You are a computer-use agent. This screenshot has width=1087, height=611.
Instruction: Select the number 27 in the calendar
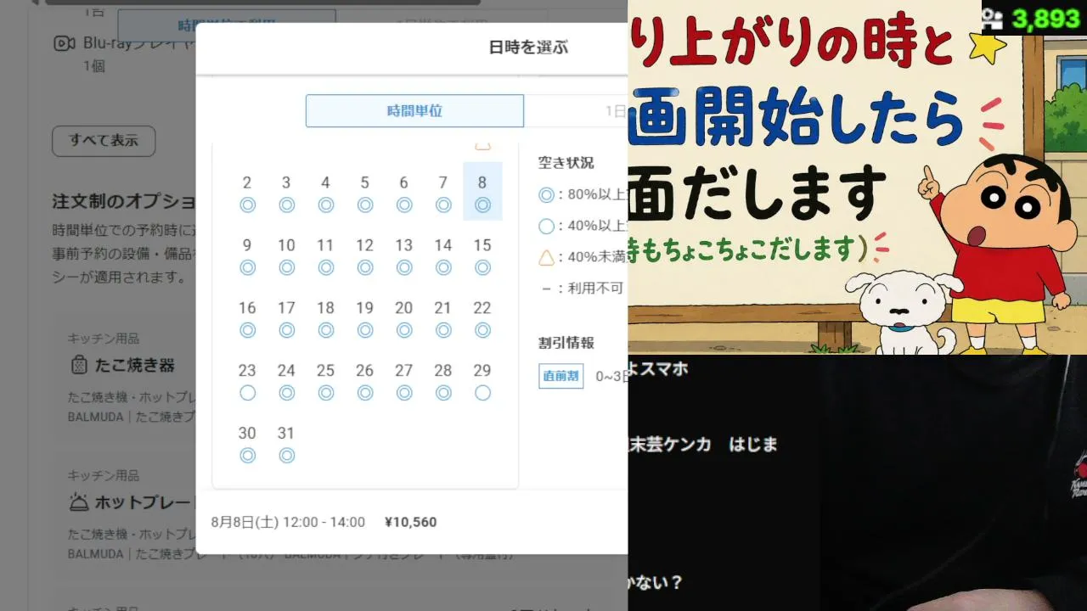404,371
